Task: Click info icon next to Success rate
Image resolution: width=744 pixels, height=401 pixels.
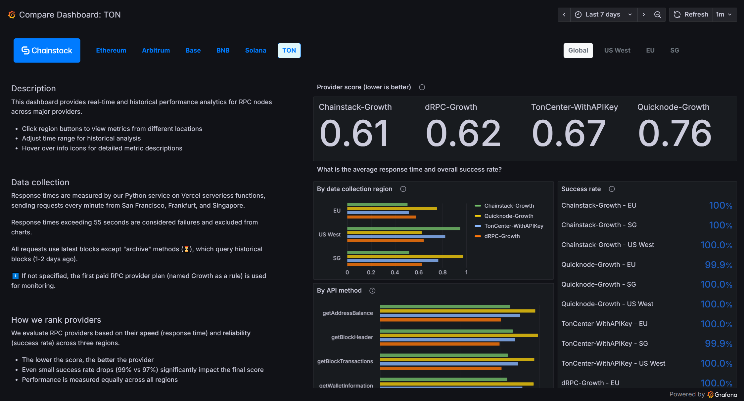Action: point(612,189)
